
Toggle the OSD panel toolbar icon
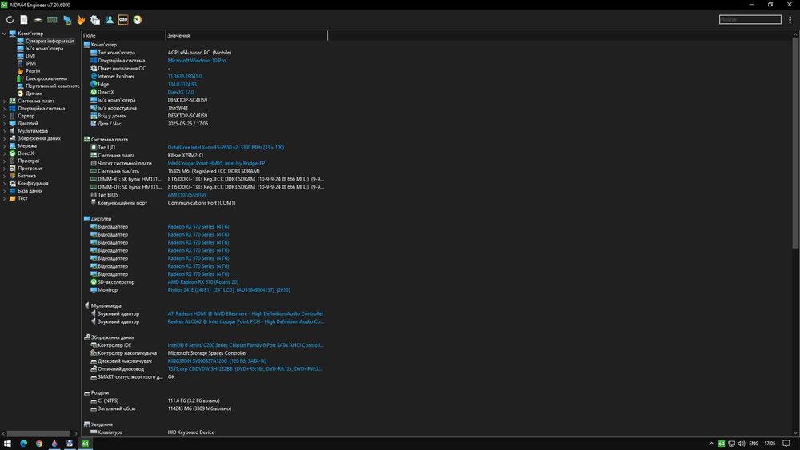click(x=123, y=20)
